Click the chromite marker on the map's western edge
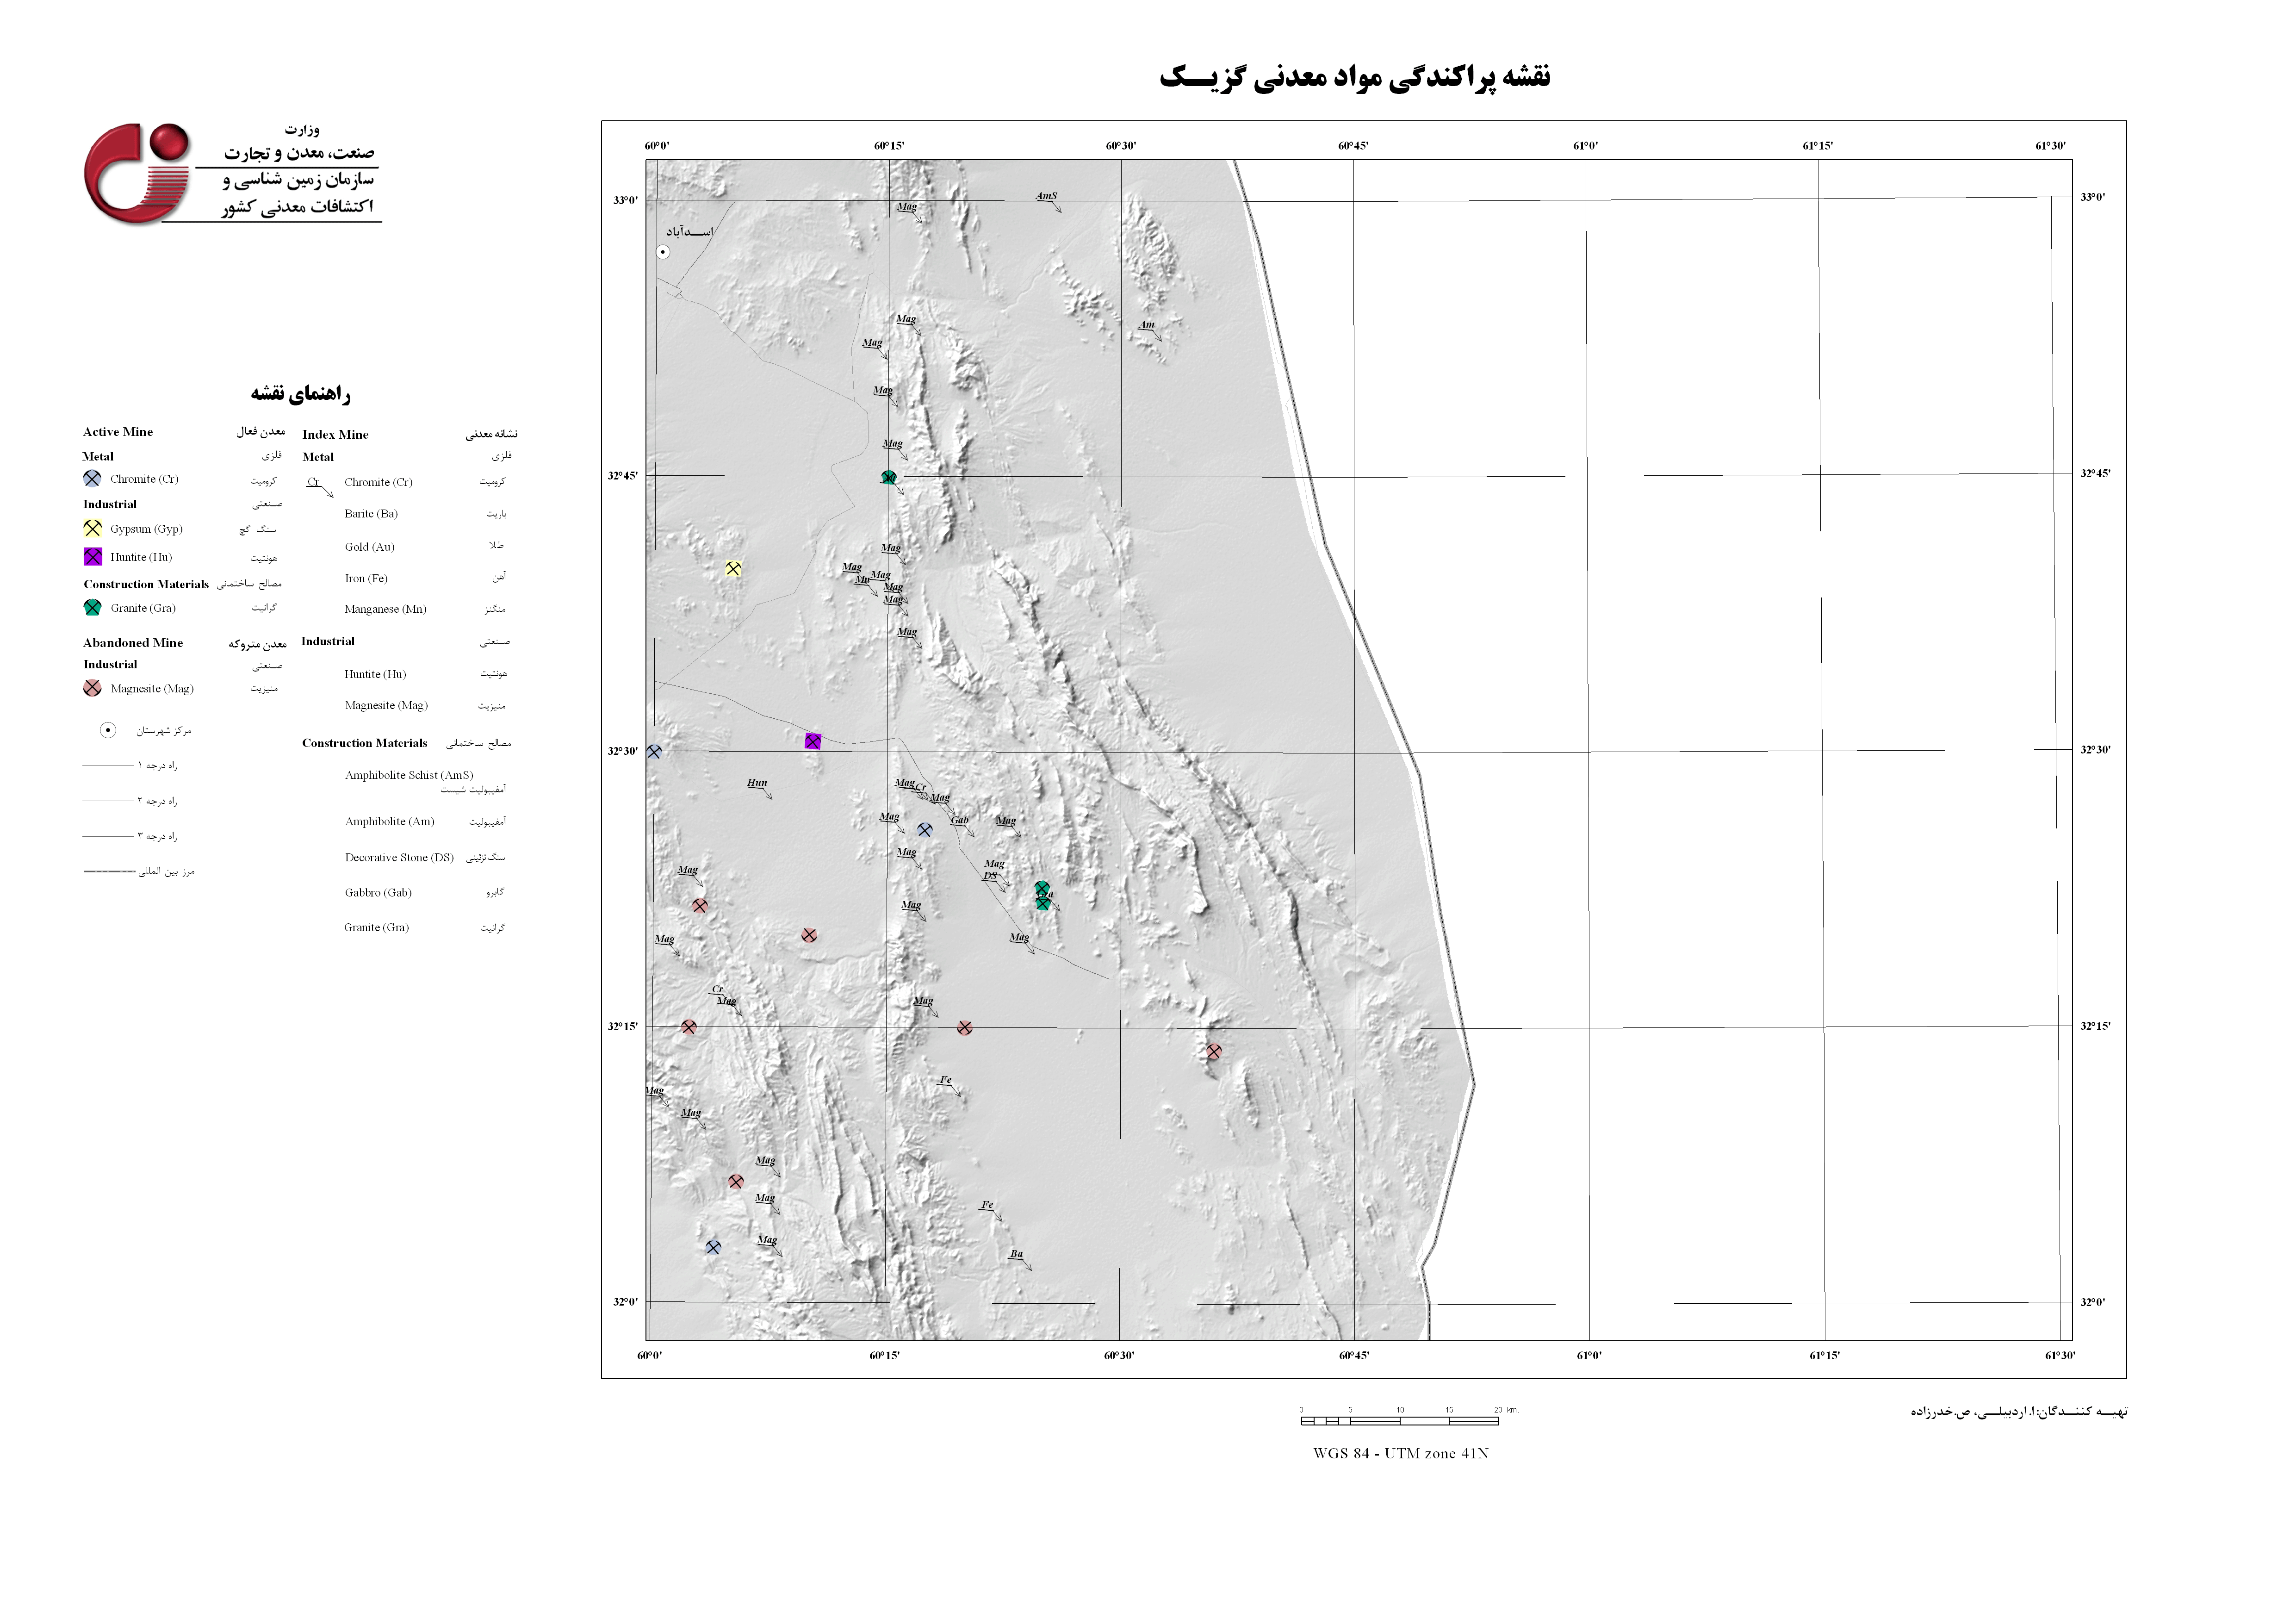The width and height of the screenshot is (2296, 1624). tap(653, 752)
